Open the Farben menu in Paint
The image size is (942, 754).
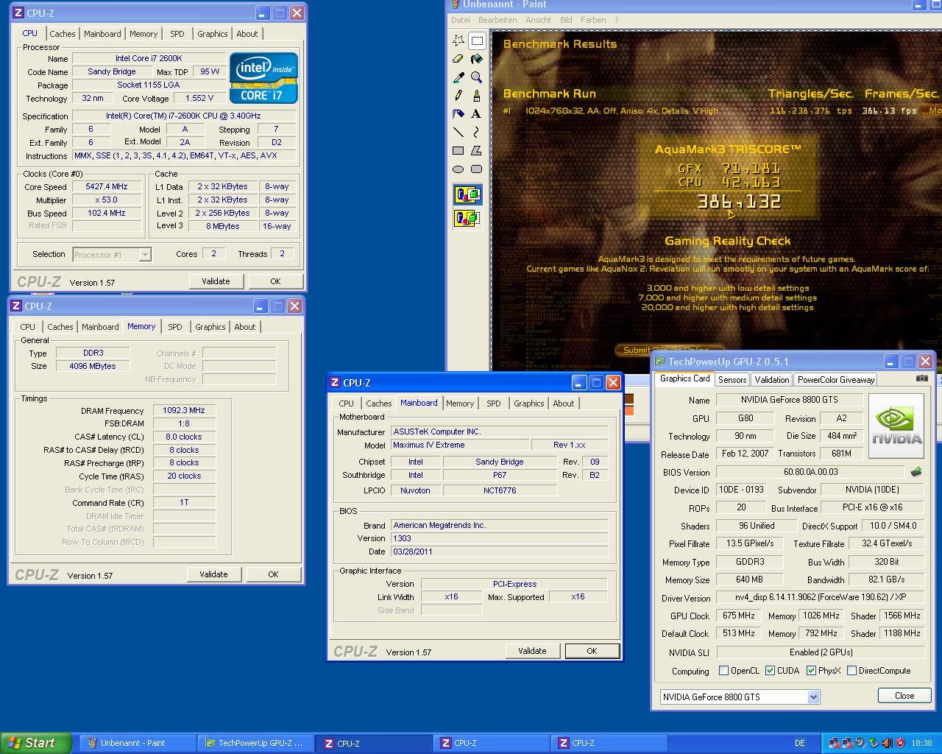click(593, 20)
